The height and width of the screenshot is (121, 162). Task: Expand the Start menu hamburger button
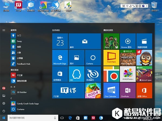4,30
